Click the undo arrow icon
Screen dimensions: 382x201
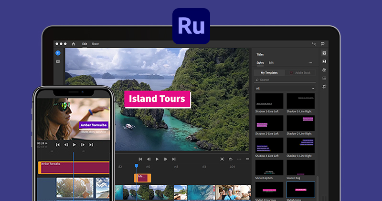(314, 44)
